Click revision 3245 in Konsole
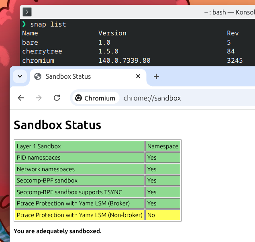 click(235, 61)
